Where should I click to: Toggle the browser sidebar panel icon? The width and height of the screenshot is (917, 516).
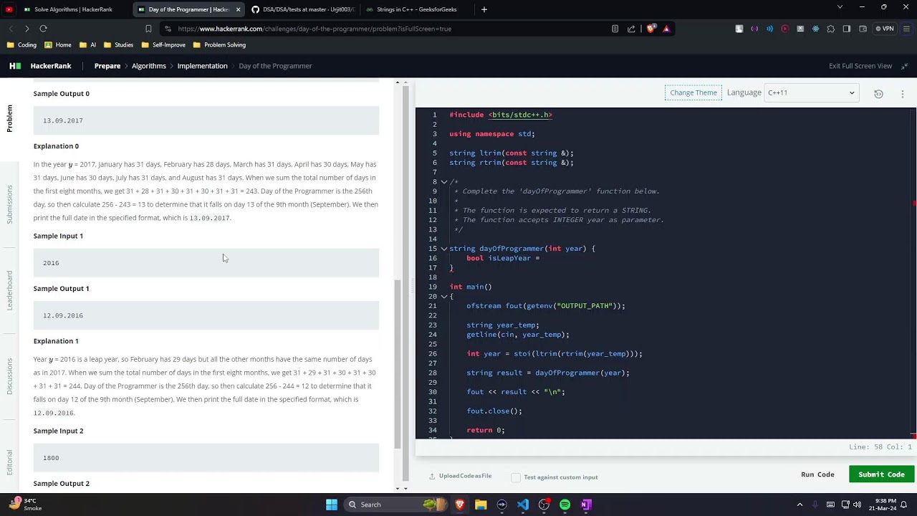point(847,29)
